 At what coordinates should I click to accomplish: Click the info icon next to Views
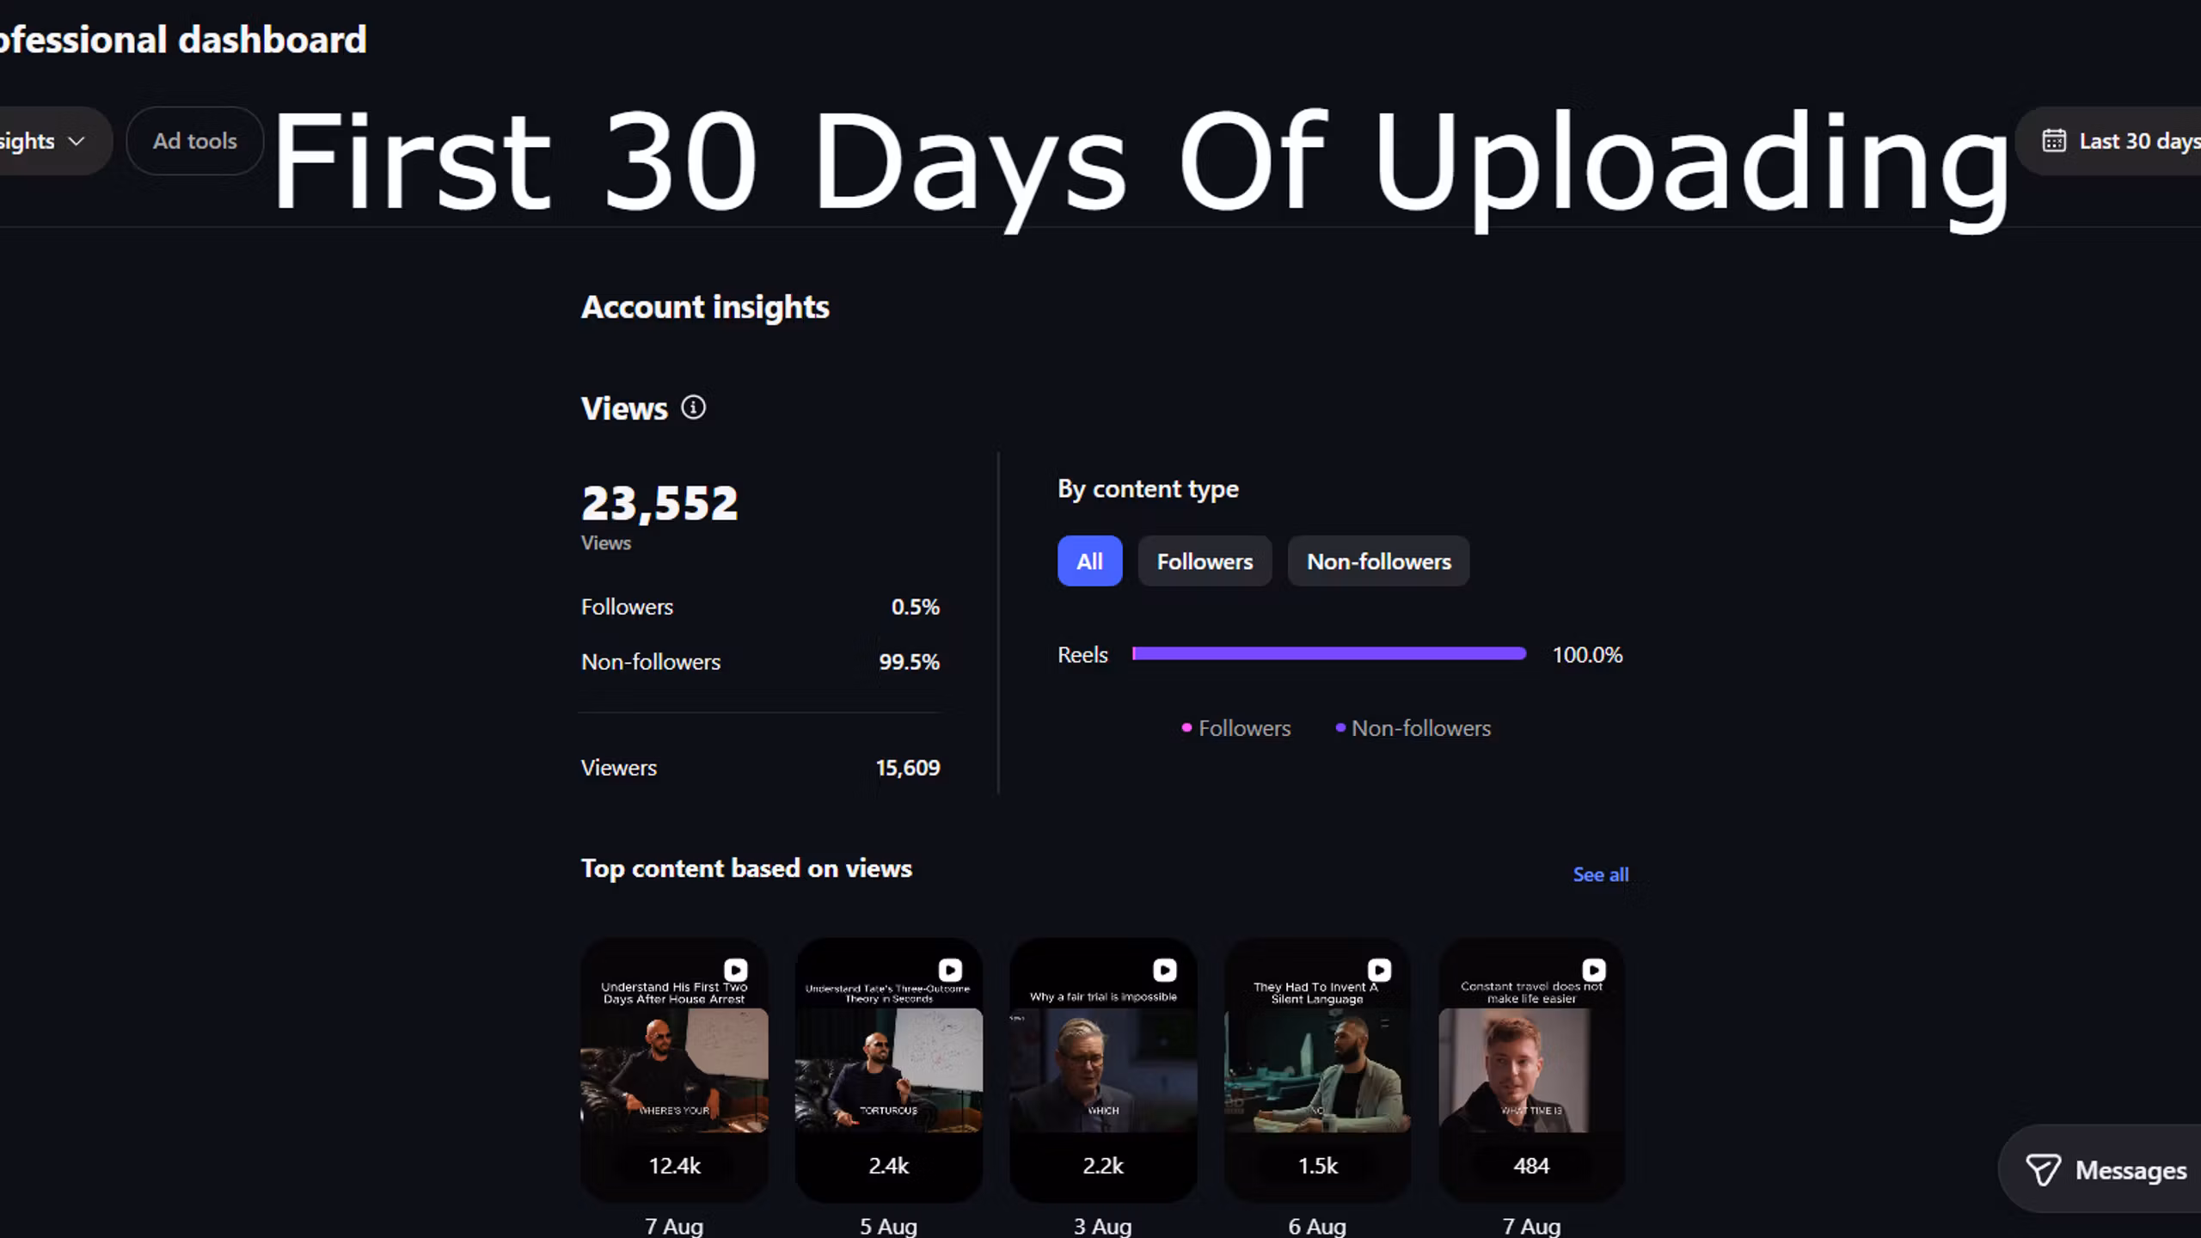click(x=693, y=408)
